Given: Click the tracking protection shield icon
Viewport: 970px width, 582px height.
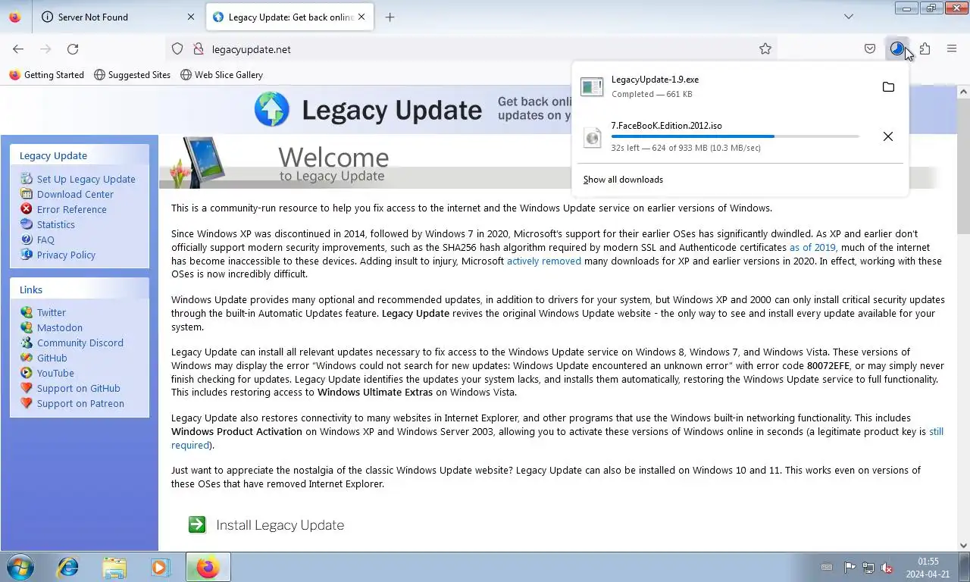Looking at the screenshot, I should [x=177, y=49].
